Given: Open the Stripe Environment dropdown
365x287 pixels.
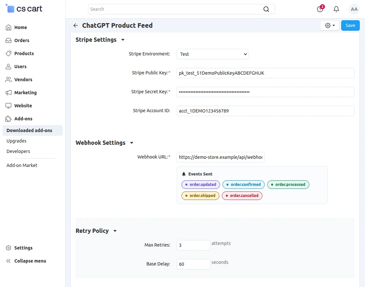Looking at the screenshot, I should pyautogui.click(x=212, y=54).
